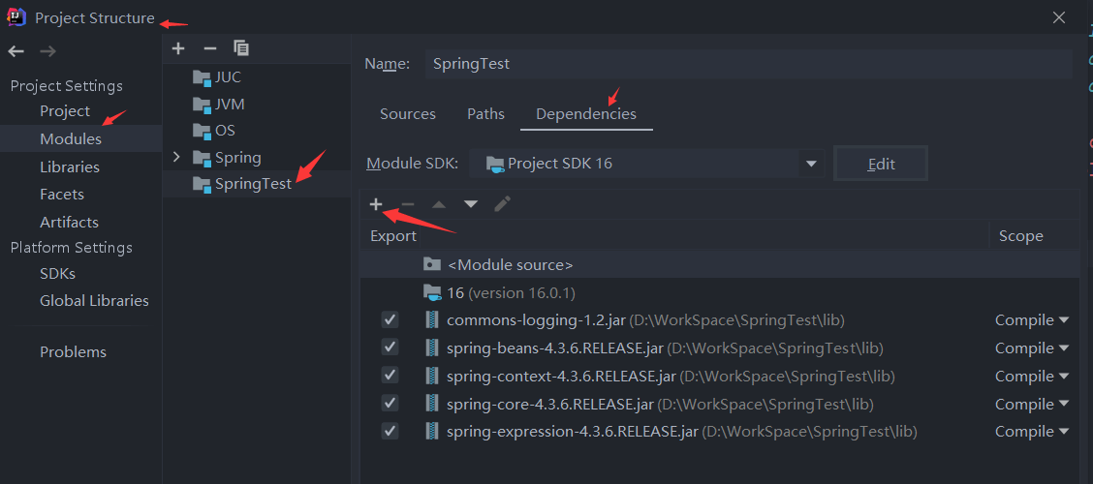1093x484 pixels.
Task: Select the 16 (version 16.0.1) row
Action: pos(719,292)
